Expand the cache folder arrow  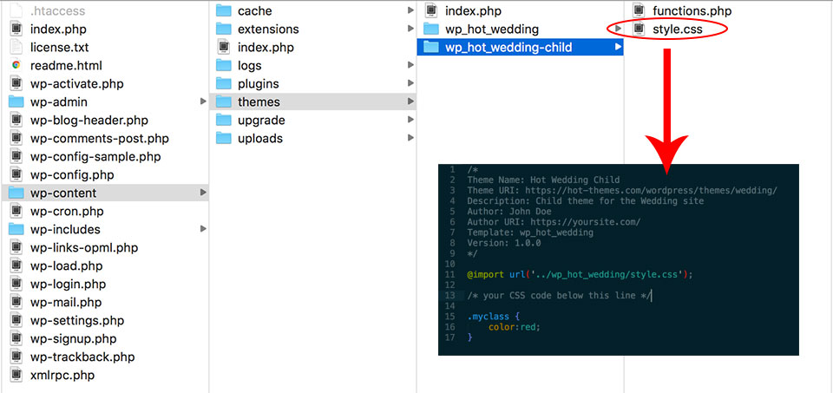pos(410,10)
